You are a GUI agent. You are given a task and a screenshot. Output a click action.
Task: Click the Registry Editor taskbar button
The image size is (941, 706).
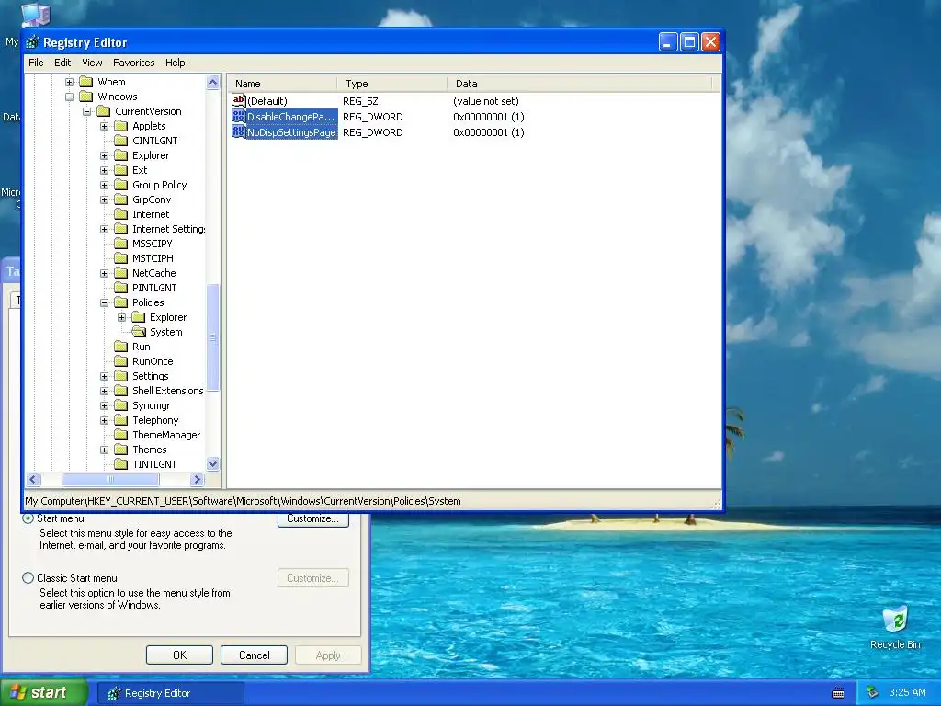click(x=170, y=693)
